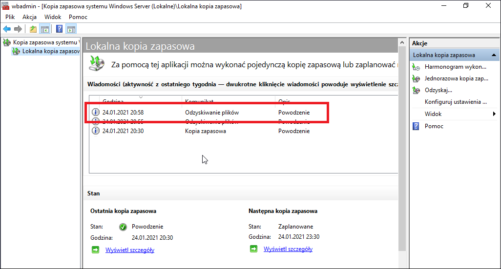This screenshot has height=269, width=501.
Task: Click Wyświetl szczegóły under Ostatnia kopia zapasowa
Action: (130, 250)
